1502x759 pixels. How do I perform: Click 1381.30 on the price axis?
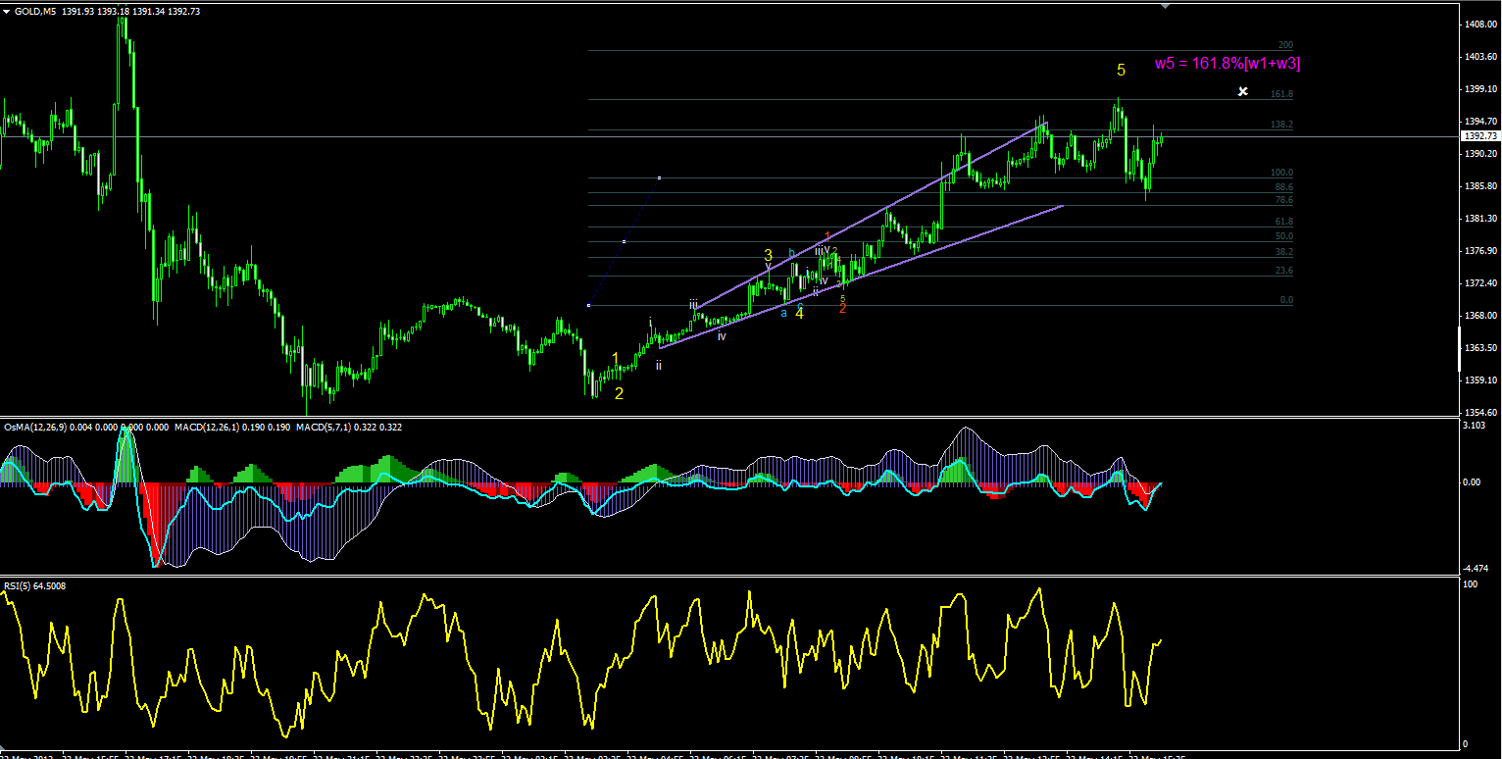coord(1480,218)
